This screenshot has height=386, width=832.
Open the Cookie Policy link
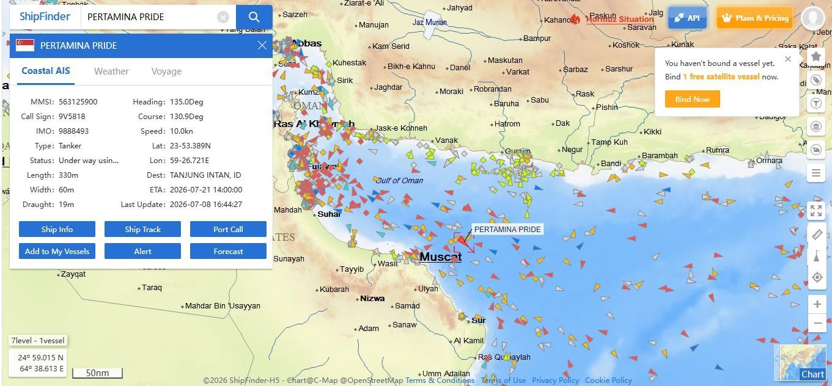[608, 380]
